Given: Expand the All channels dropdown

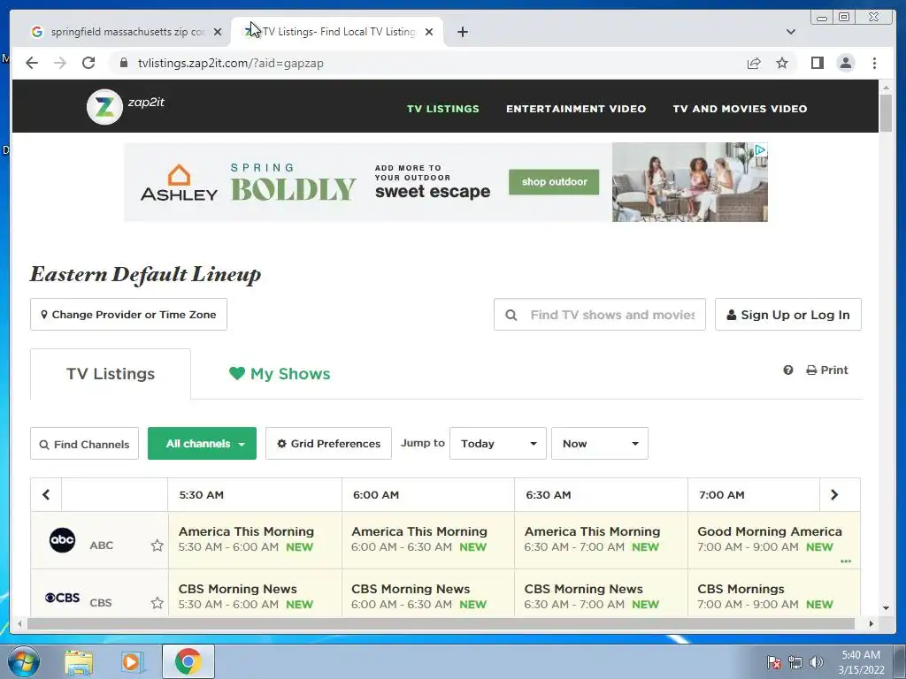Looking at the screenshot, I should [x=203, y=444].
